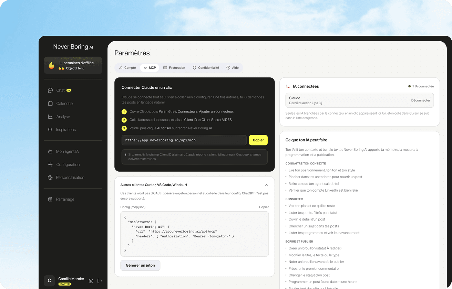Click the flame icon in the streak card

pos(51,65)
